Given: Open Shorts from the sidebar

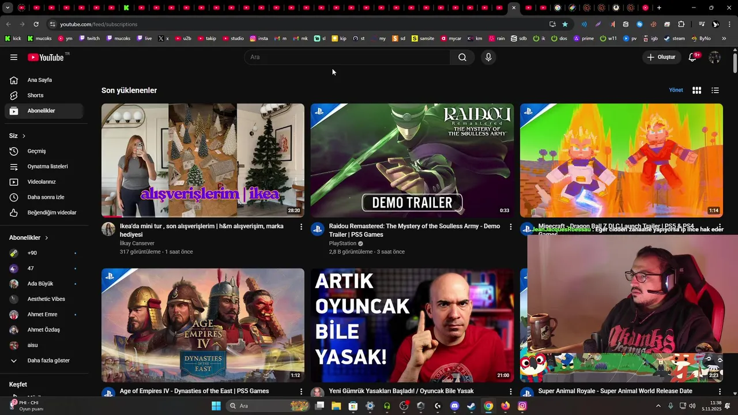Looking at the screenshot, I should 44,95.
